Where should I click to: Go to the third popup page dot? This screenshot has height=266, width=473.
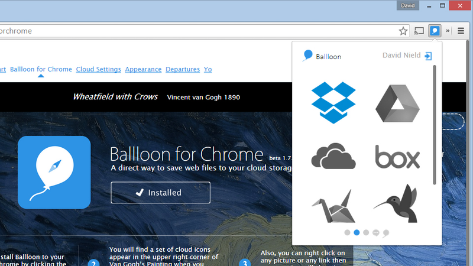coord(366,232)
